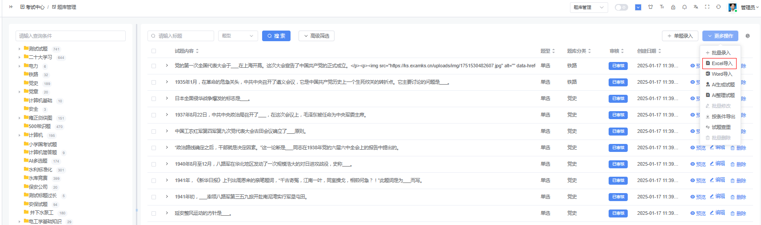Collapse the sidebar with the top-left fold icon
Screen dimensions: 761x225
pyautogui.click(x=11, y=7)
